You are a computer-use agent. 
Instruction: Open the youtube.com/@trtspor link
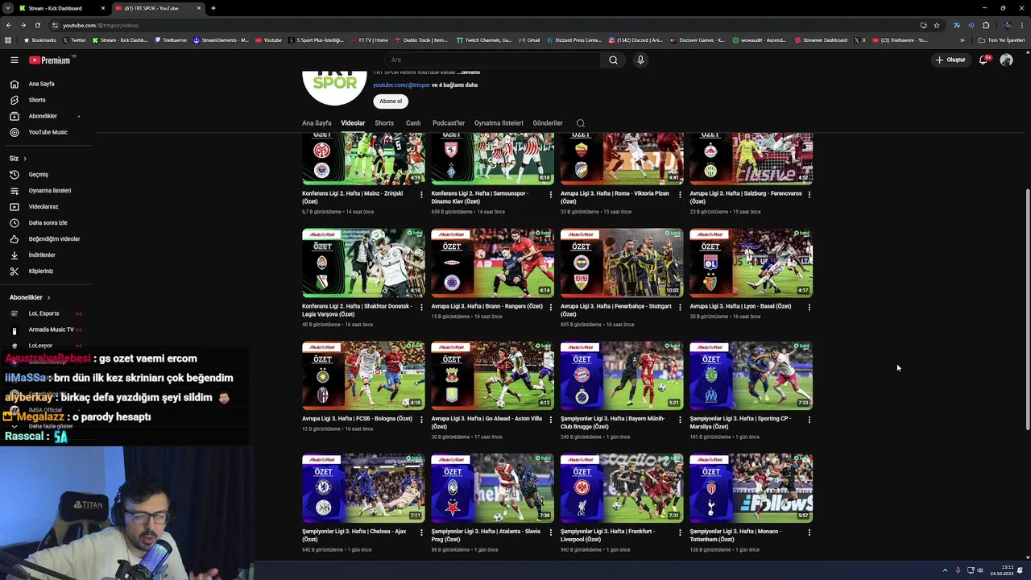click(401, 85)
